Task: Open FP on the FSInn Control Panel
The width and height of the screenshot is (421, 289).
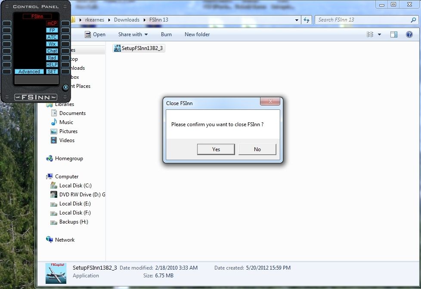Action: tap(52, 30)
